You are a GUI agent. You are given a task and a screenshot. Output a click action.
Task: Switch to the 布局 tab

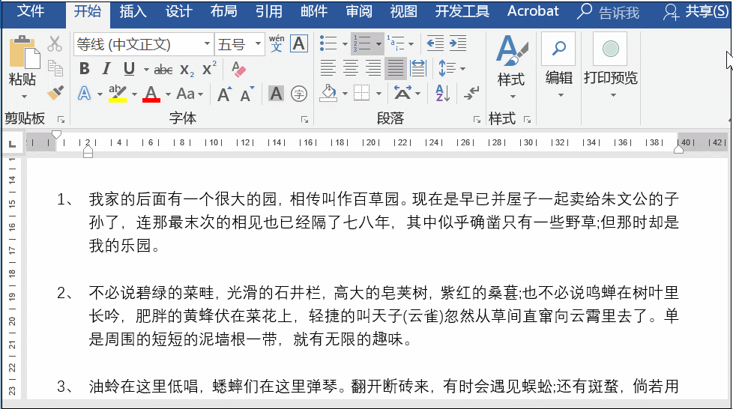223,11
